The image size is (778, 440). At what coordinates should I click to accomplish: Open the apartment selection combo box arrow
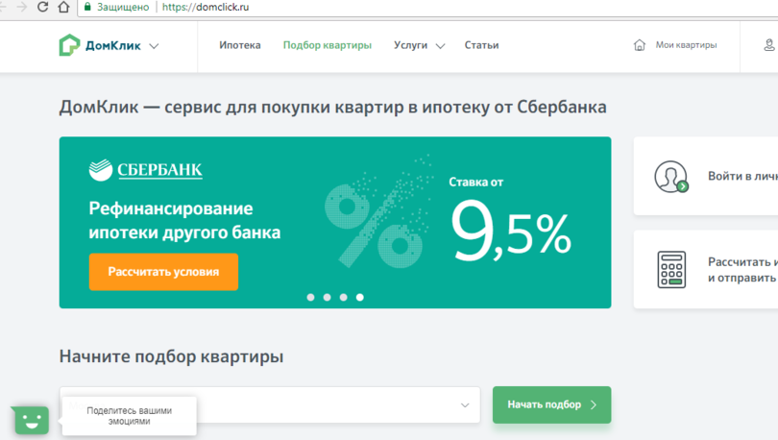tap(466, 405)
